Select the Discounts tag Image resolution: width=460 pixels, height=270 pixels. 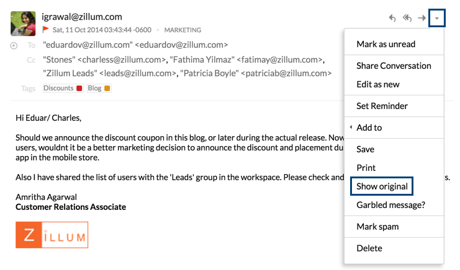[59, 89]
